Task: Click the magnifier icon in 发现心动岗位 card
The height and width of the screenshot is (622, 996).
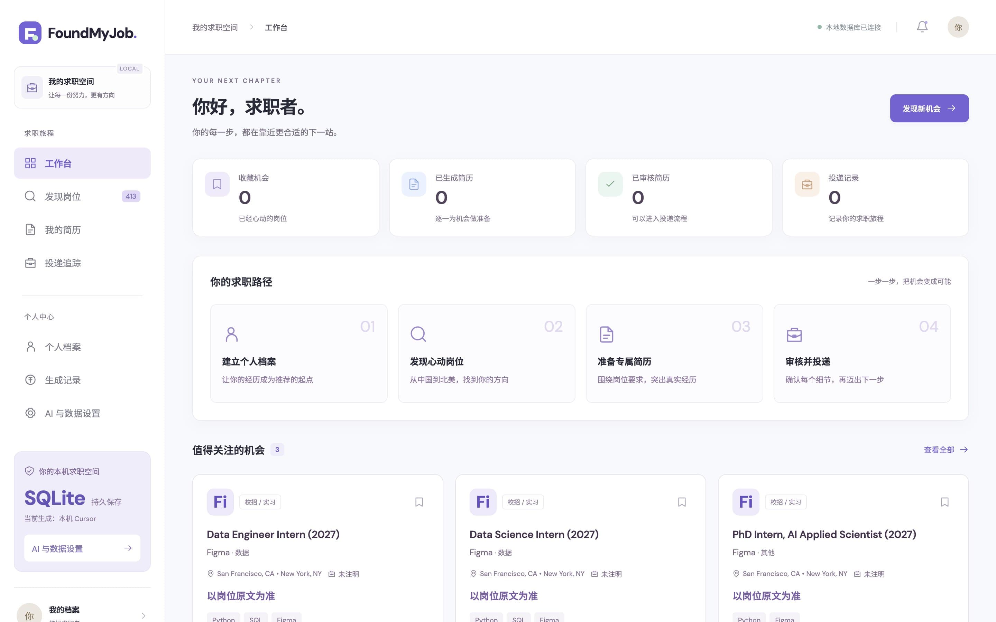Action: tap(418, 334)
